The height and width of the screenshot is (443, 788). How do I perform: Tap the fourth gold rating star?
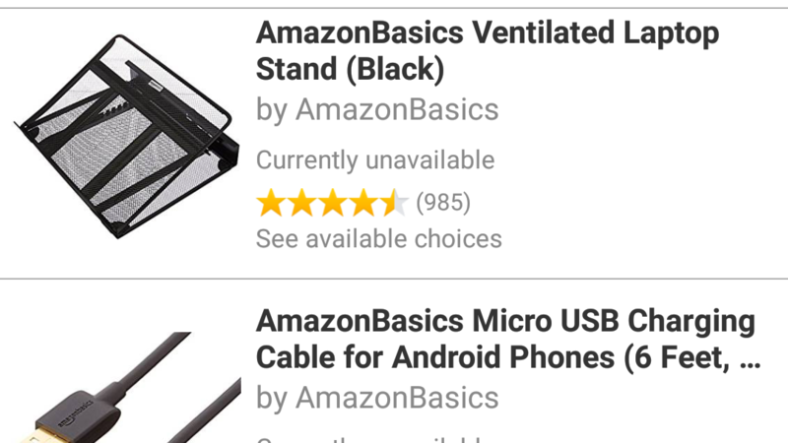click(363, 203)
